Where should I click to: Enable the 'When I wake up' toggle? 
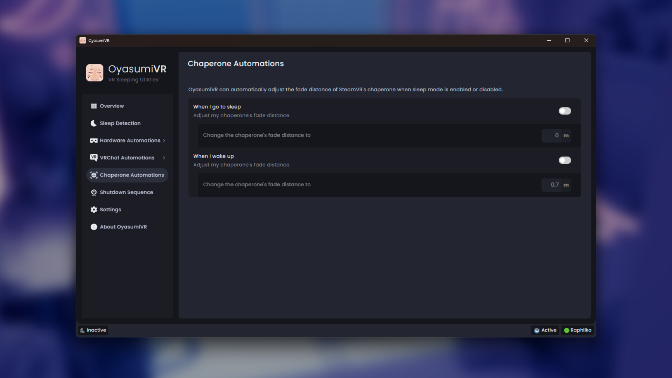pos(565,160)
